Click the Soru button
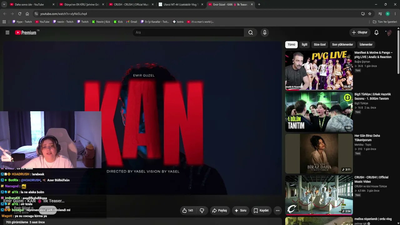This screenshot has height=225, width=400. (240, 211)
